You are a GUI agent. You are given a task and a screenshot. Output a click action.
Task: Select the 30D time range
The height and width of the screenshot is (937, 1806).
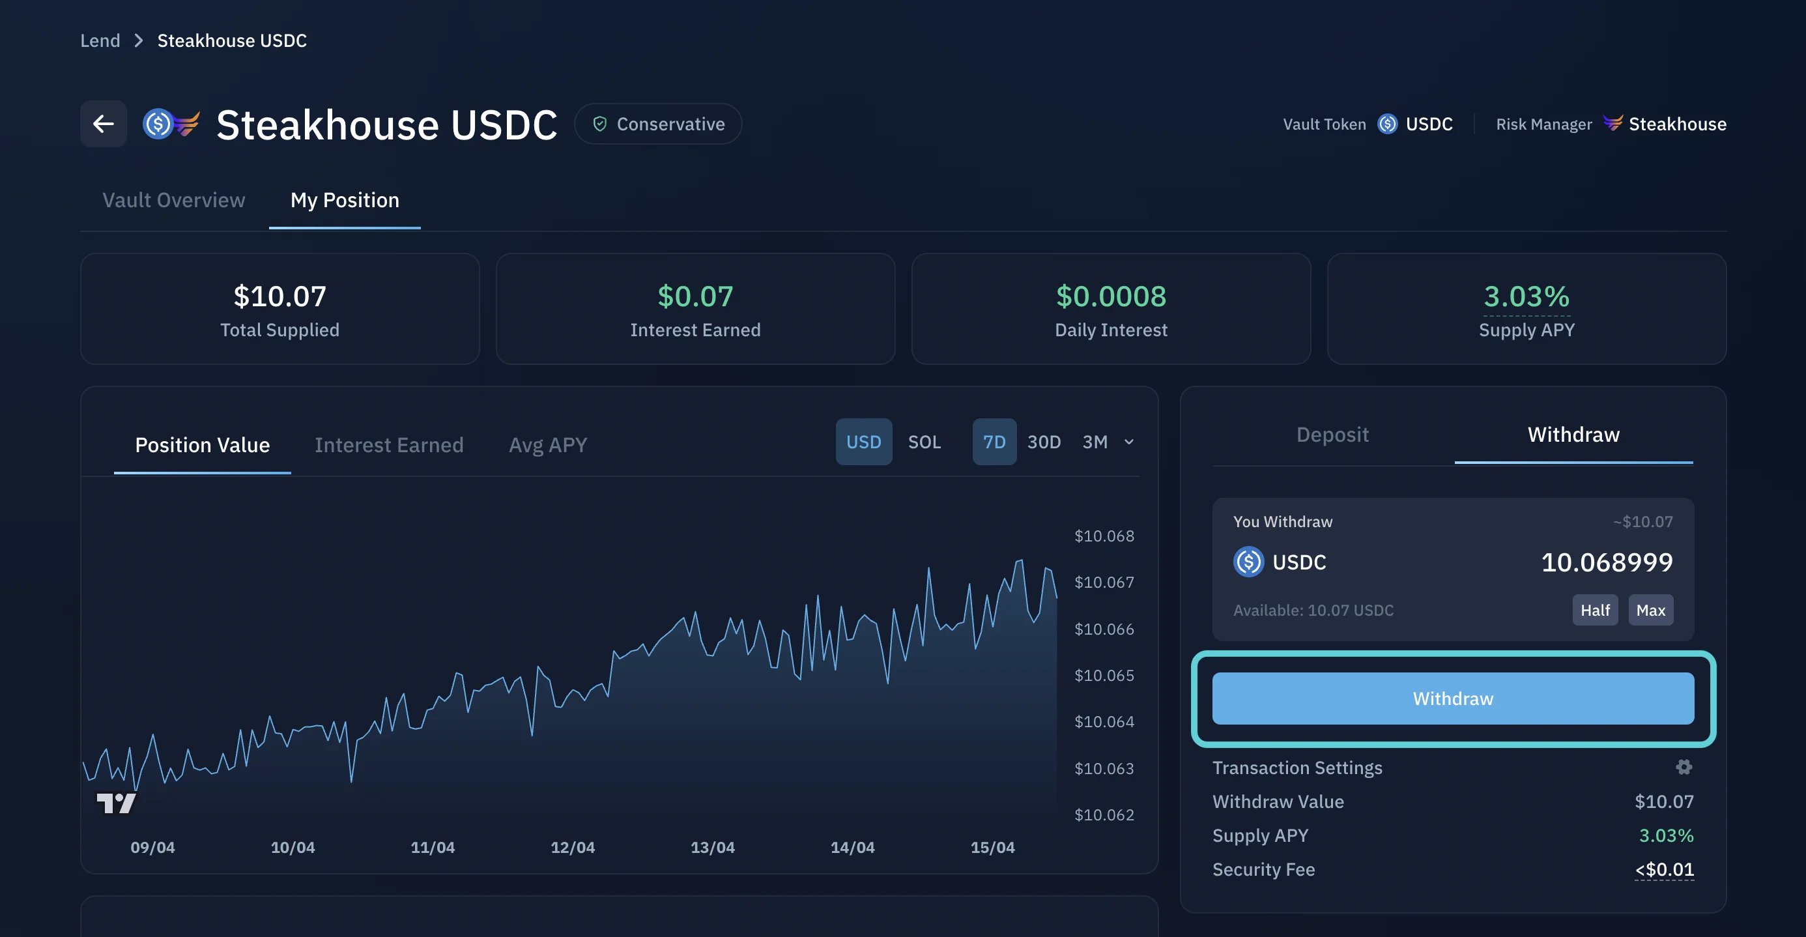point(1043,442)
